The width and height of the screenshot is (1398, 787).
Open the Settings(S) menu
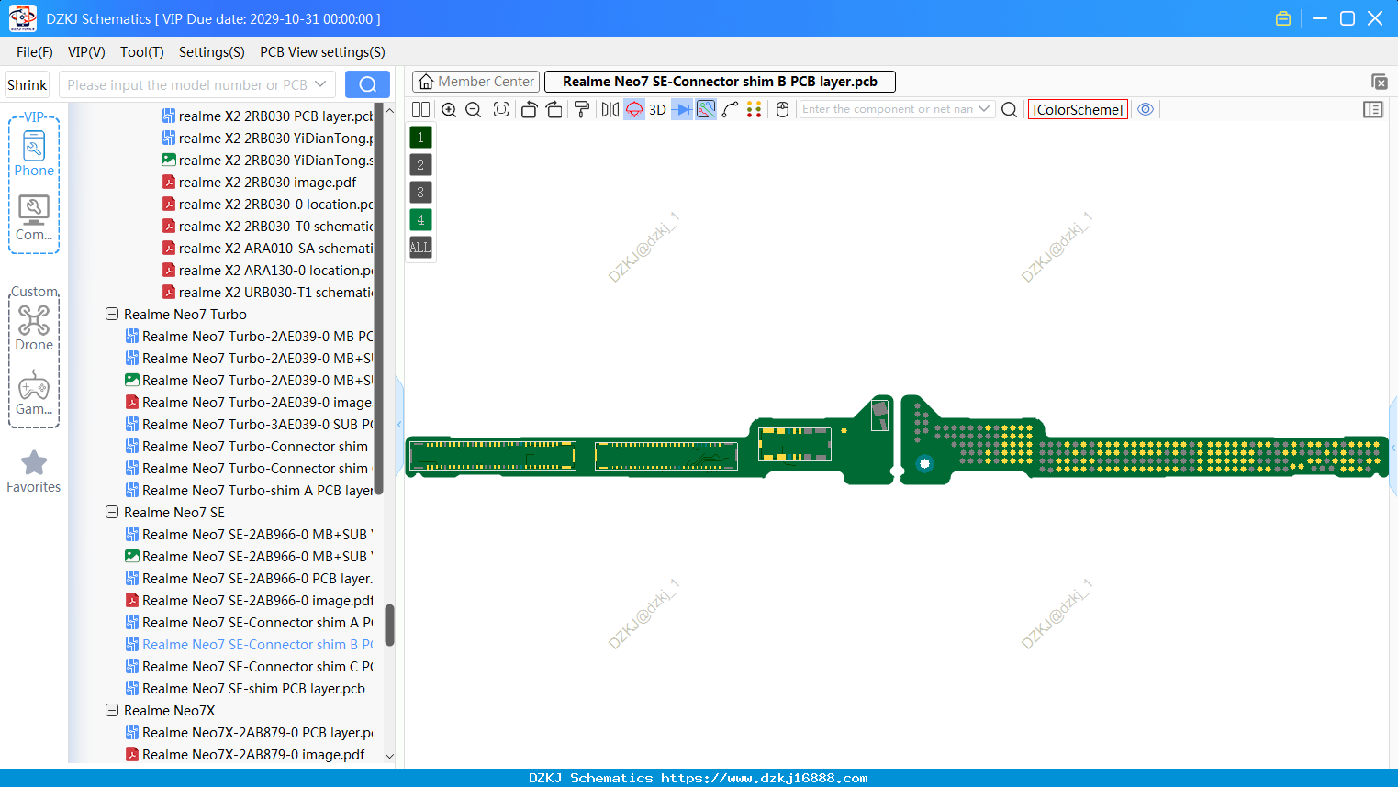(212, 52)
